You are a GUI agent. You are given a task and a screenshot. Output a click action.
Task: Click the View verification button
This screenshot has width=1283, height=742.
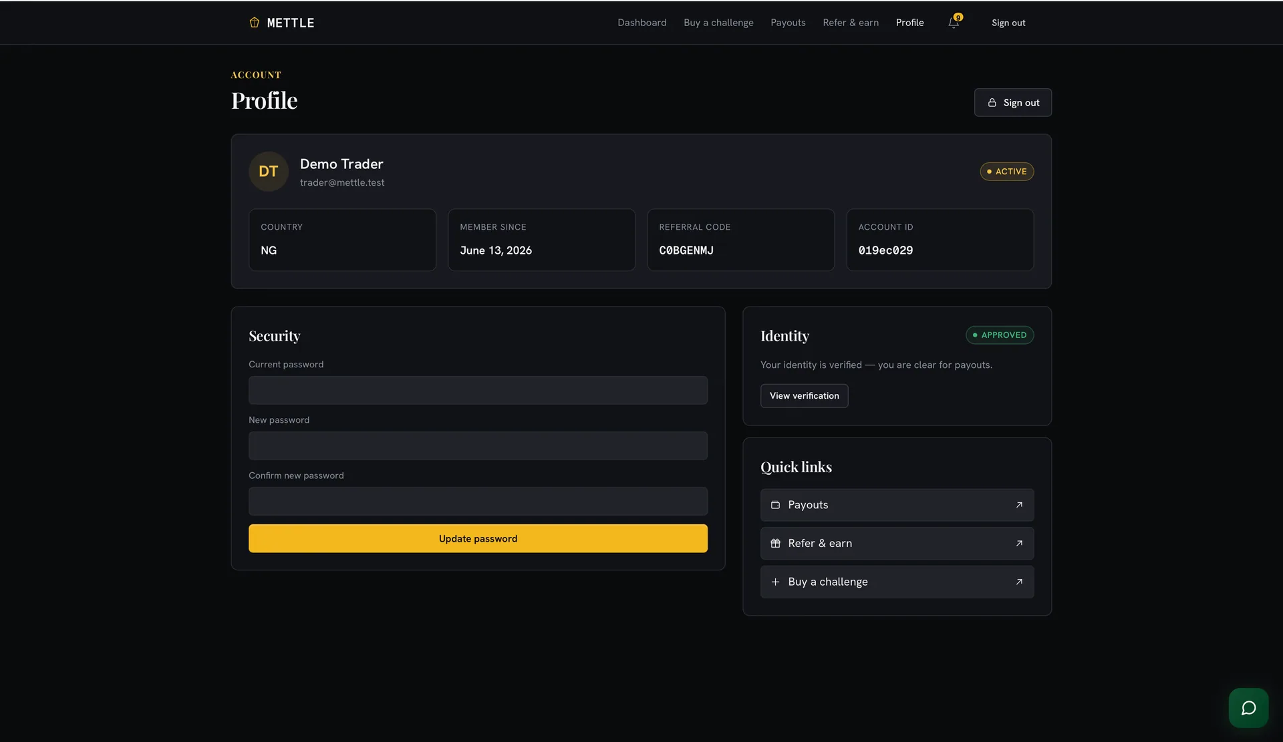[x=804, y=396]
